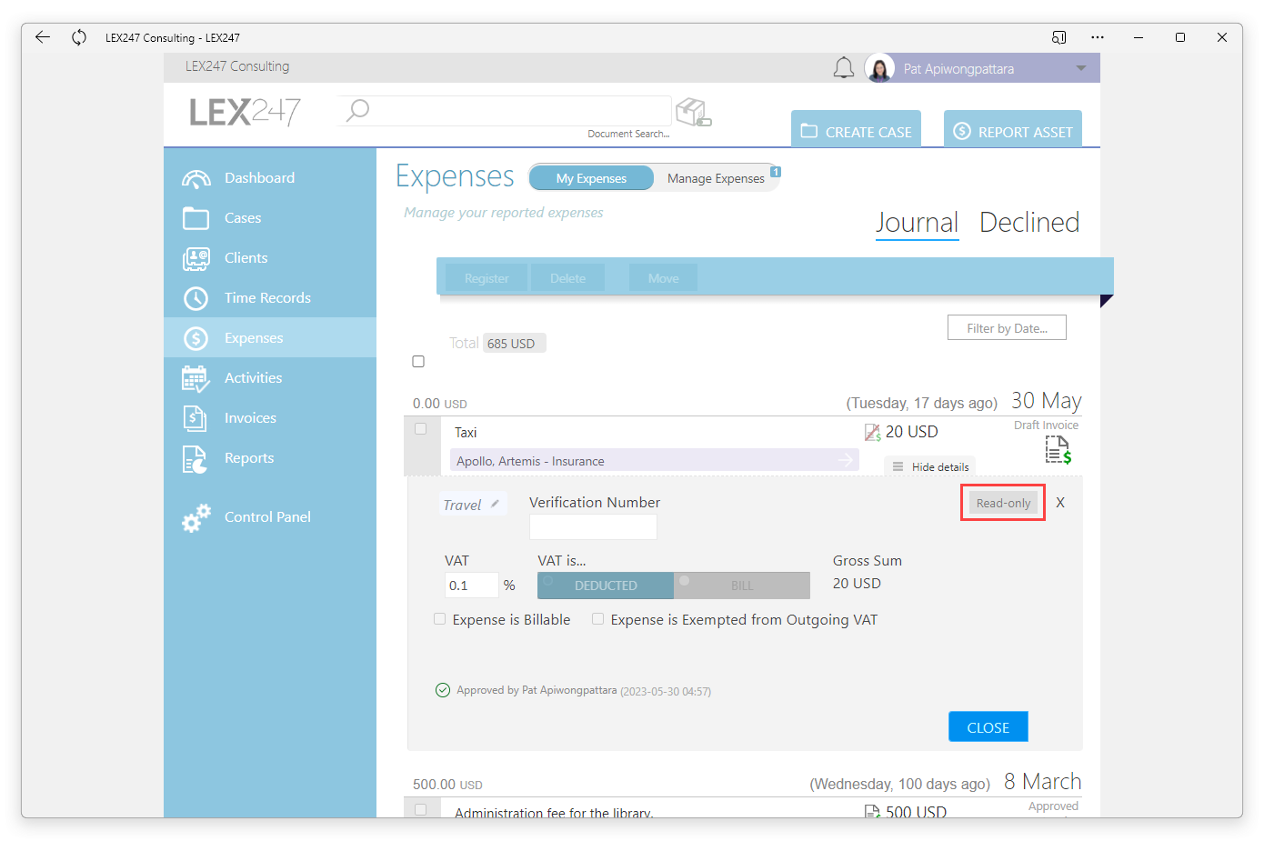
Task: Switch to Manage Expenses
Action: 716,178
